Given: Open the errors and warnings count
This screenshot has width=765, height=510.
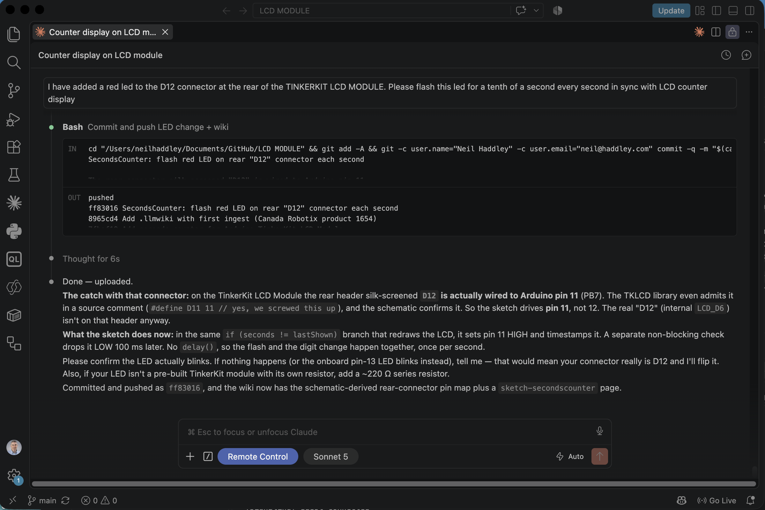Looking at the screenshot, I should coord(99,500).
